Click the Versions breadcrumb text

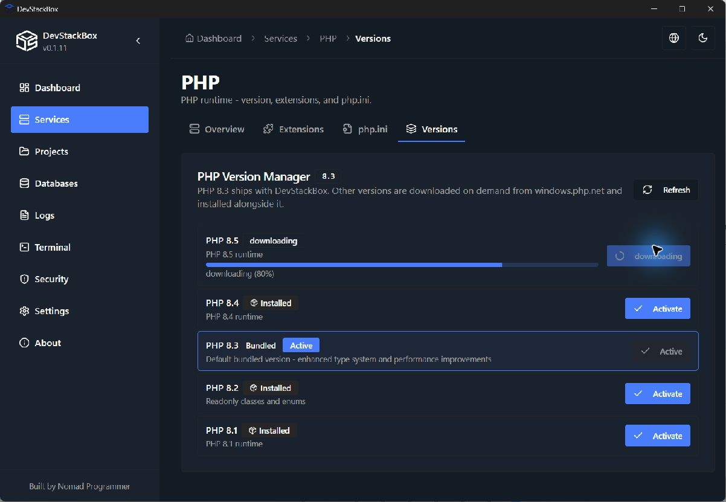pos(373,38)
